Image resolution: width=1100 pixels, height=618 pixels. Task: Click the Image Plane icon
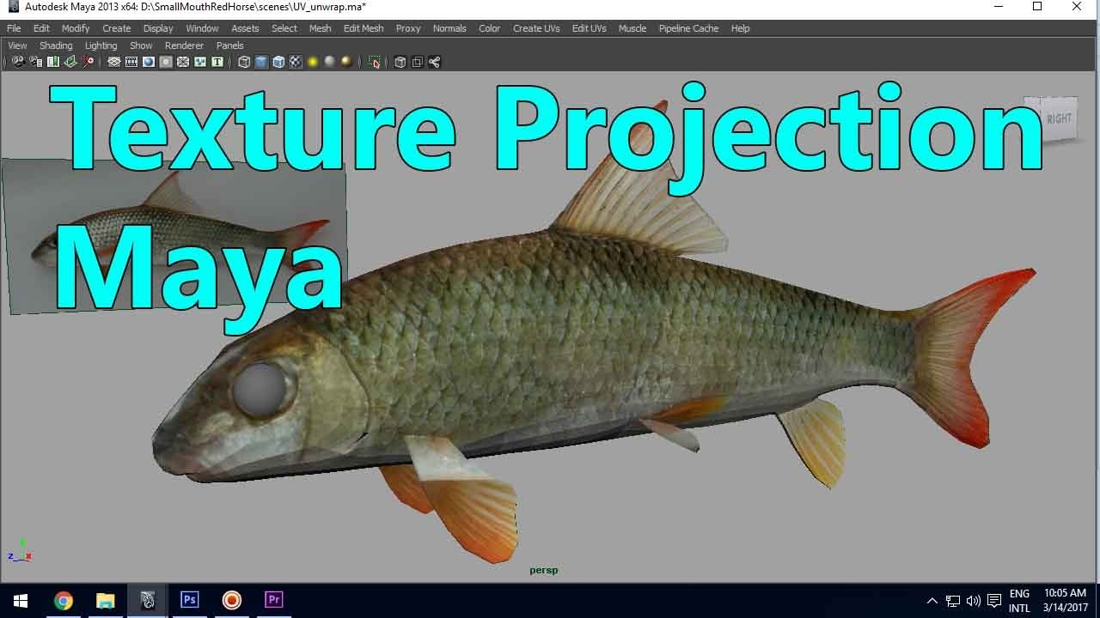[x=70, y=62]
